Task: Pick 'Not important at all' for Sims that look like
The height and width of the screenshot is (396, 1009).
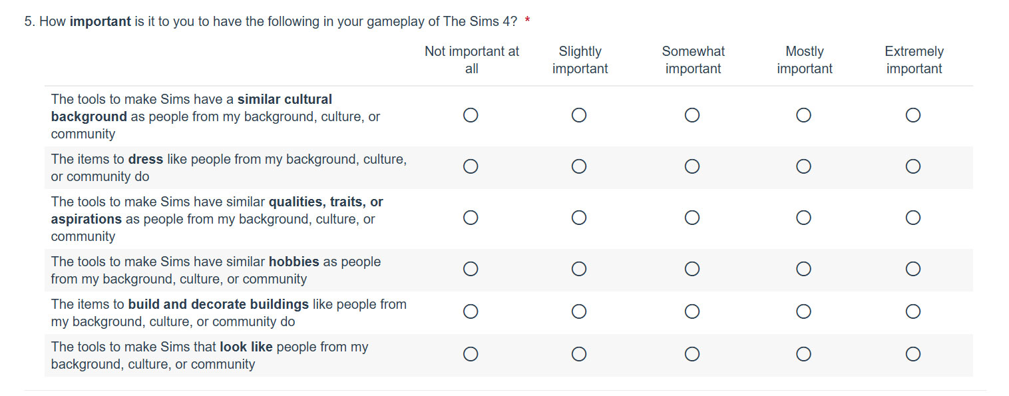Action: coord(471,354)
